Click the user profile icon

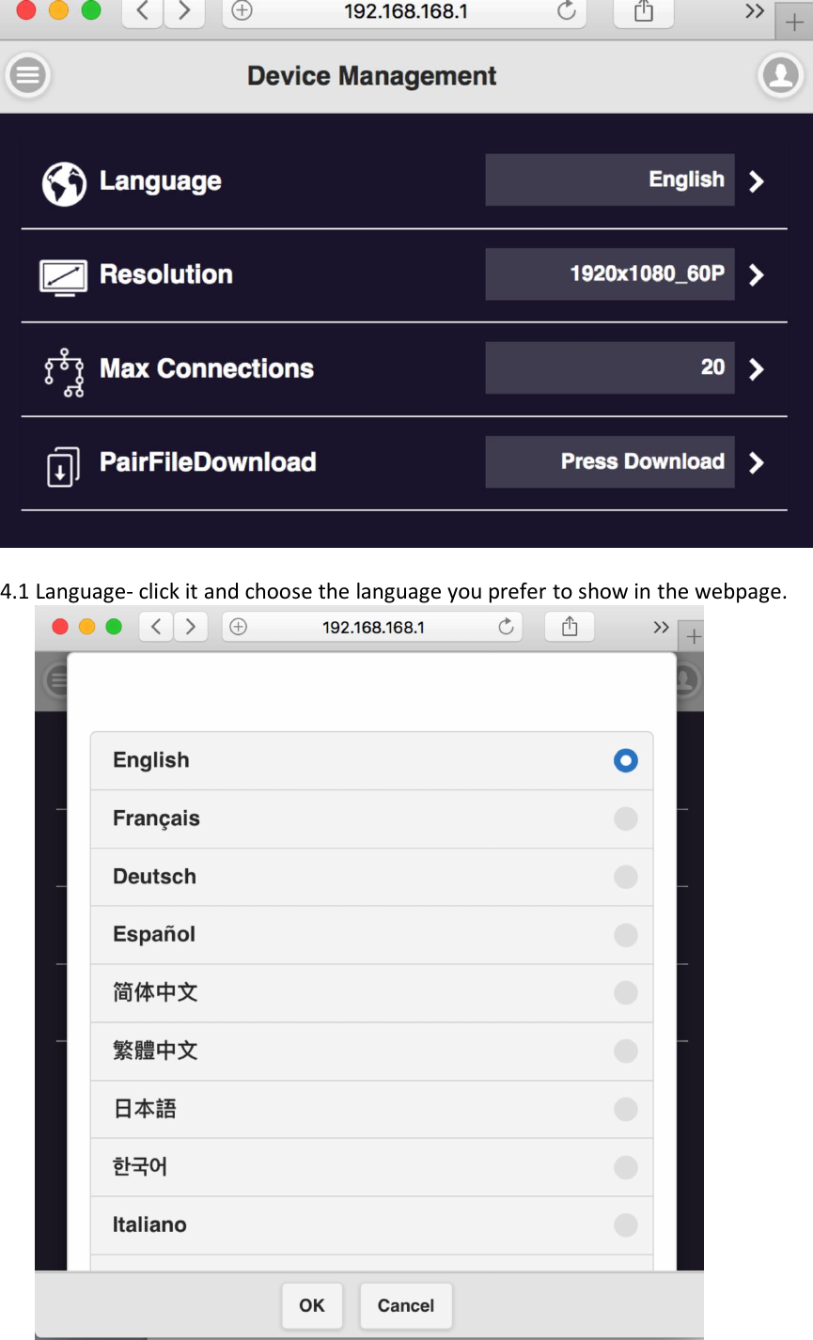pyautogui.click(x=781, y=75)
